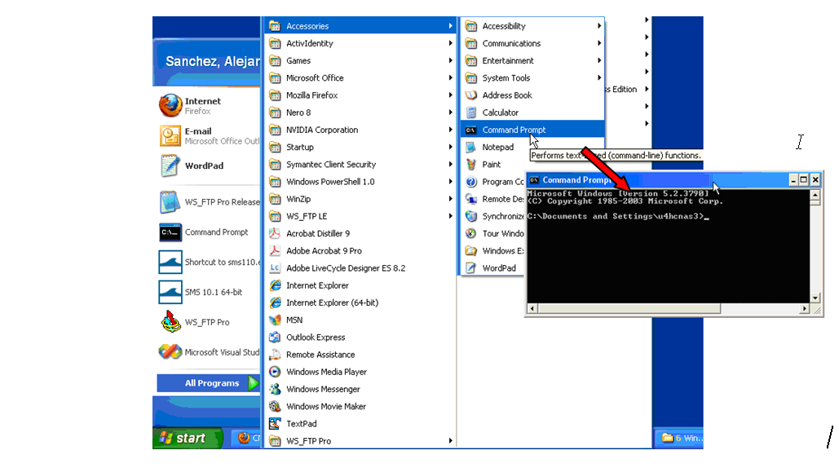This screenshot has width=839, height=468.
Task: Launch Windows Media Player
Action: pyautogui.click(x=361, y=372)
